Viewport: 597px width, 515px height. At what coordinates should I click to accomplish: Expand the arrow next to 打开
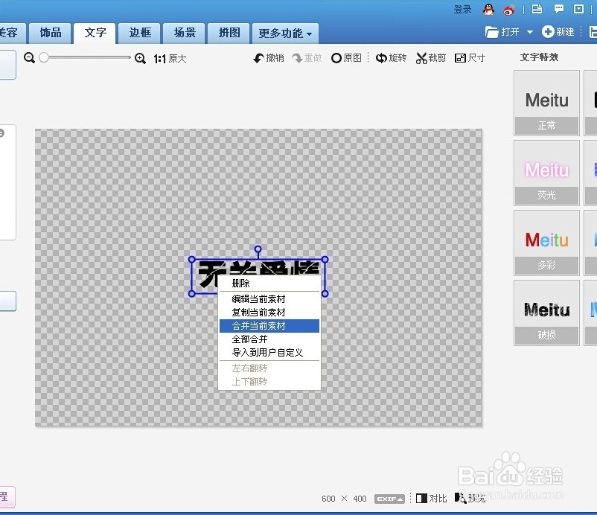tap(529, 32)
